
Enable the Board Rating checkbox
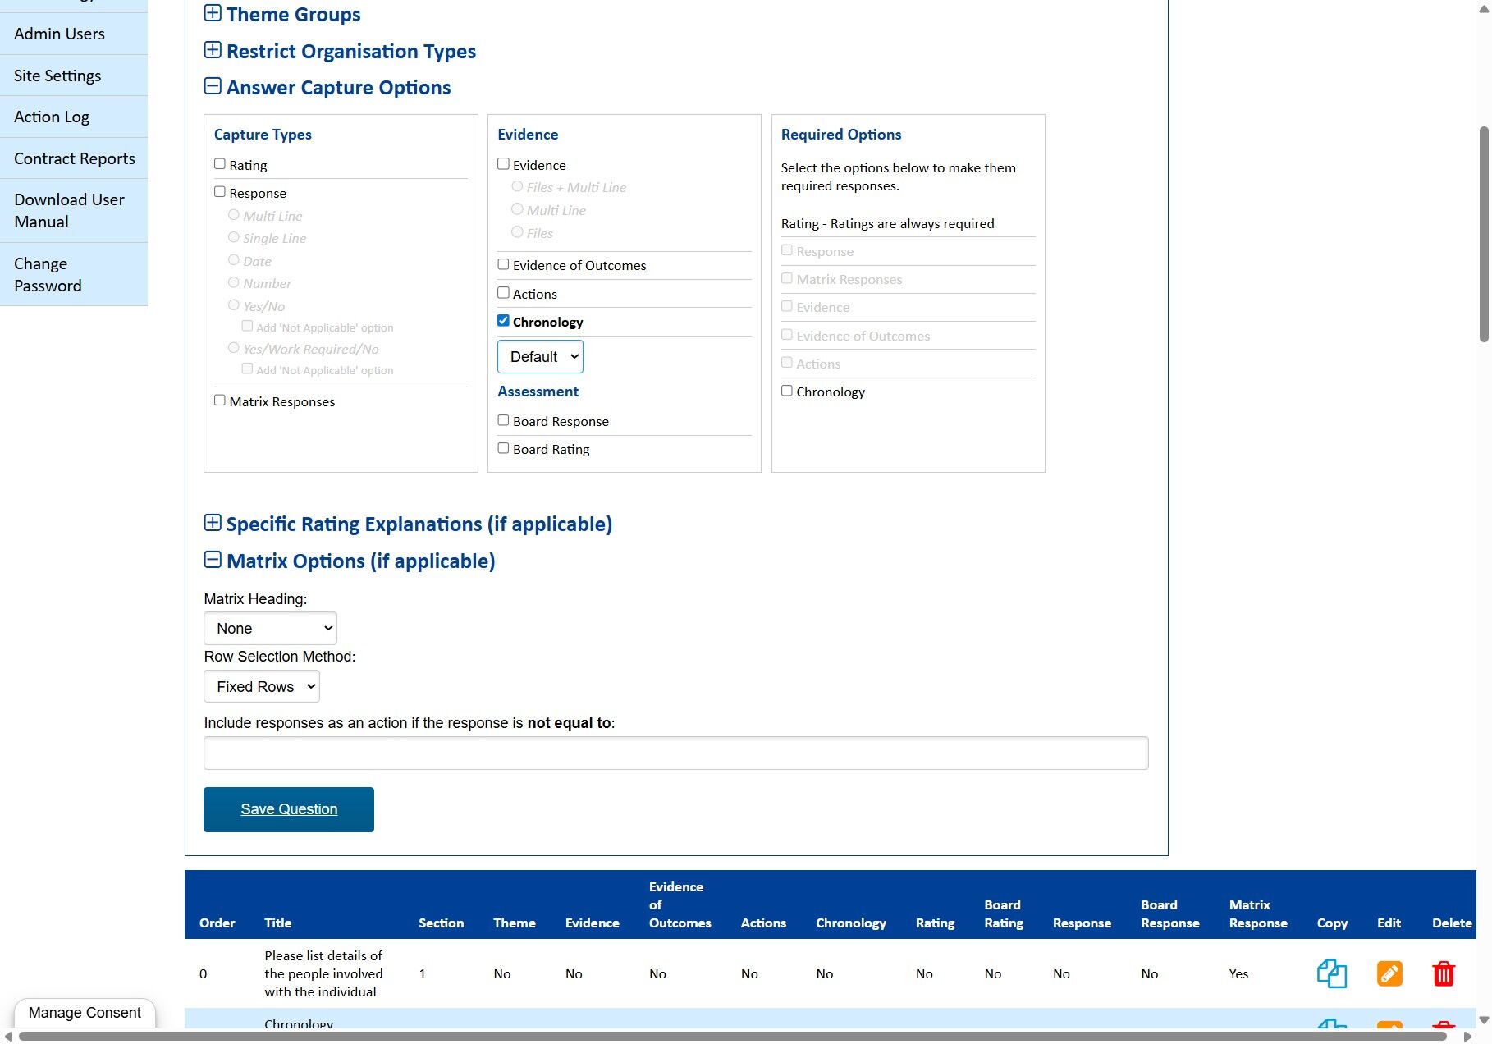click(504, 448)
